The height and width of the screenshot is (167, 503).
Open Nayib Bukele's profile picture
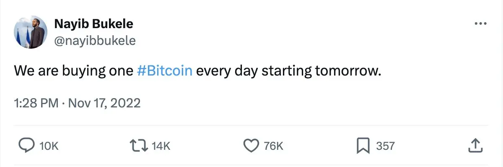(x=31, y=33)
